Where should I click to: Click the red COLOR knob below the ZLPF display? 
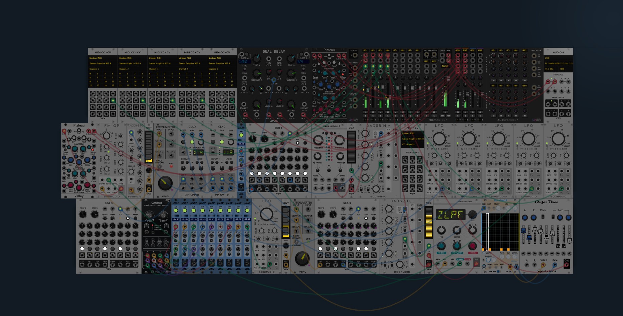(x=472, y=246)
